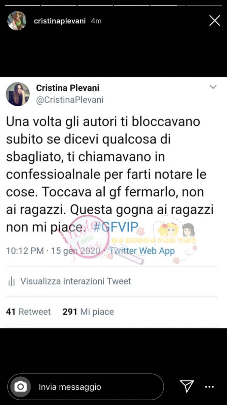This screenshot has width=227, height=405.
Task: Click the Twitter Web App source link
Action: click(x=142, y=251)
